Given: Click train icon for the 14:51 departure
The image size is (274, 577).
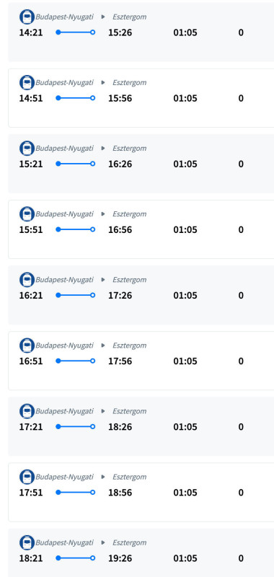Looking at the screenshot, I should click(x=27, y=82).
